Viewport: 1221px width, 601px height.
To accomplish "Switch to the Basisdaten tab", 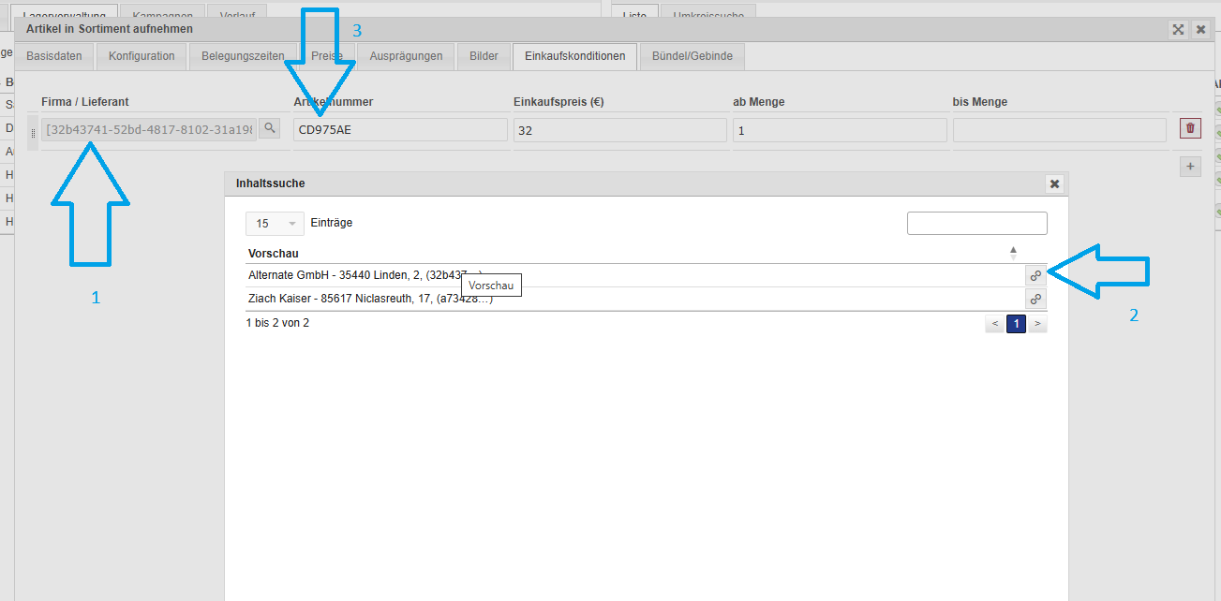I will pos(54,56).
